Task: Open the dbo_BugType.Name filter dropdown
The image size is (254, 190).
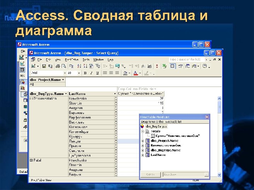Action: [x=66, y=94]
